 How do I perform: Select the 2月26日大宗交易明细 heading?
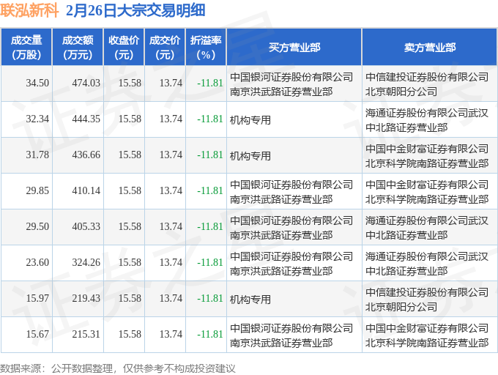pos(135,10)
